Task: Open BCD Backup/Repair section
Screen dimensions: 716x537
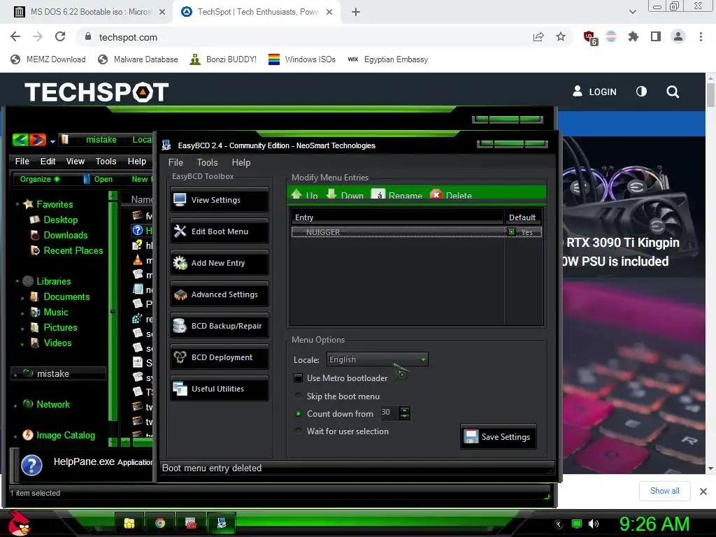Action: (x=219, y=326)
